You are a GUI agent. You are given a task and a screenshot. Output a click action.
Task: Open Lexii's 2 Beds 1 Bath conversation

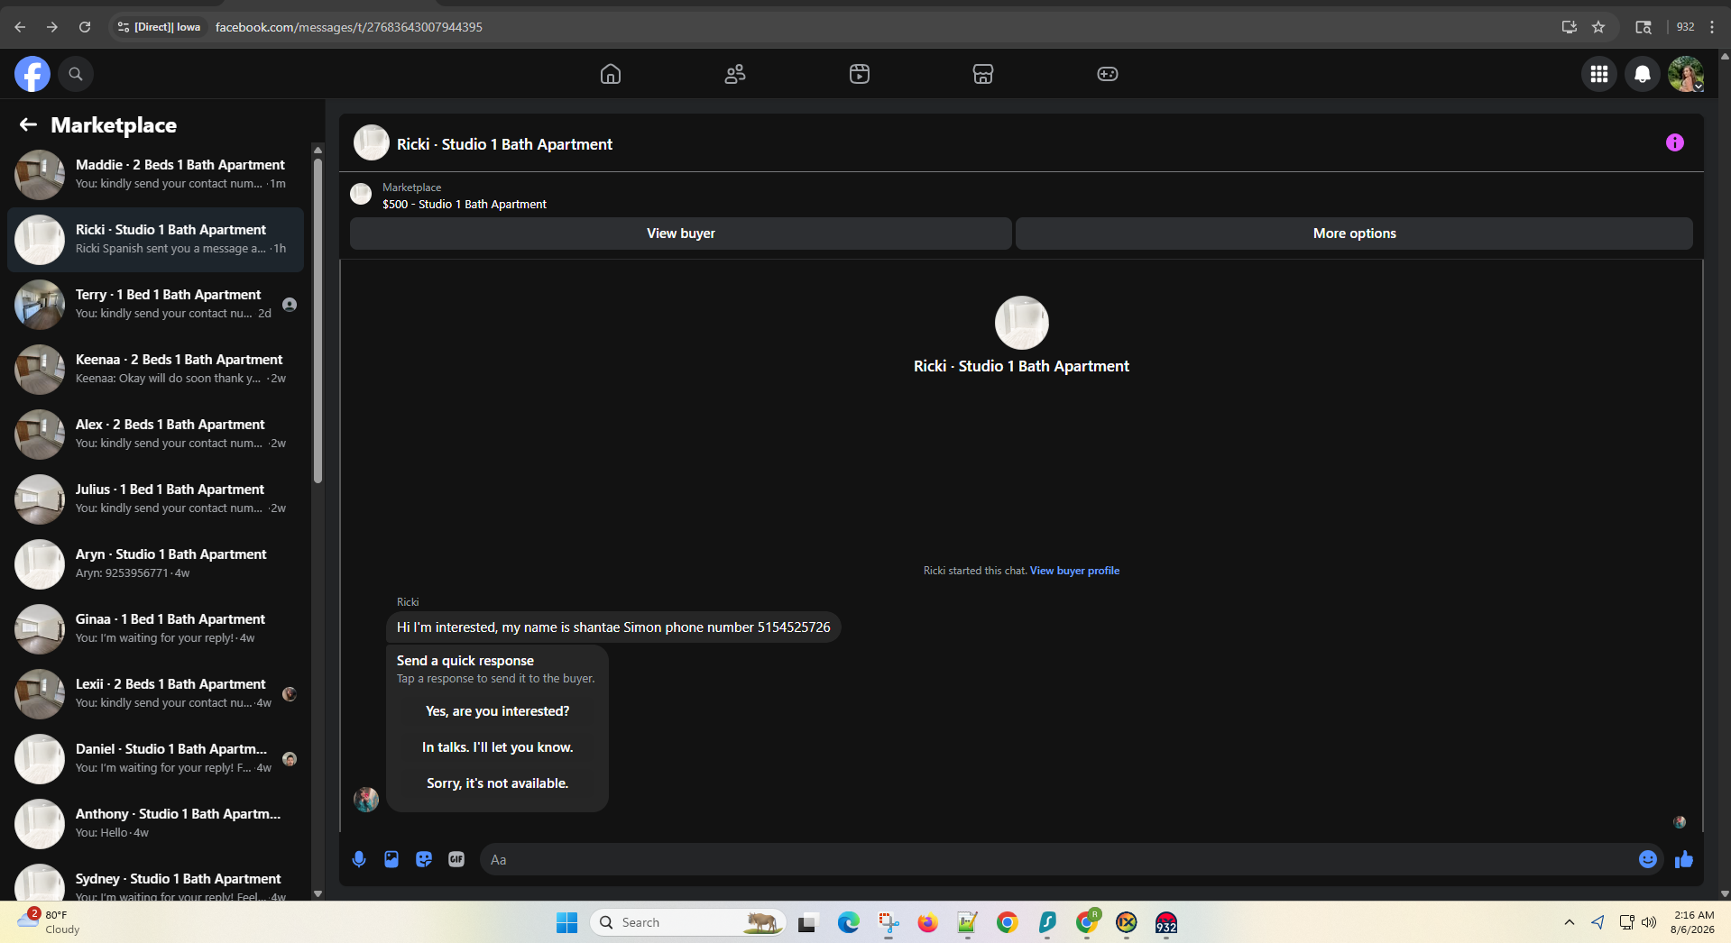[155, 694]
